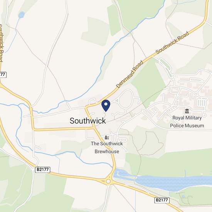Open The Southwick Brewhouse text label
Image resolution: width=212 pixels, height=212 pixels.
pyautogui.click(x=107, y=148)
